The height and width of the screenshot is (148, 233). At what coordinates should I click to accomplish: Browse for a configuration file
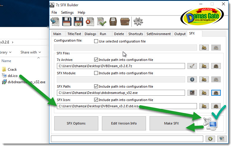204,48
